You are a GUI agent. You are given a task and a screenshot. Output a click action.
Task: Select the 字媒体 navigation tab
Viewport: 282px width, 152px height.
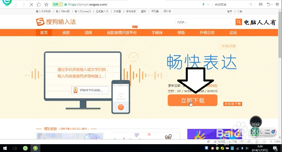pos(157,33)
